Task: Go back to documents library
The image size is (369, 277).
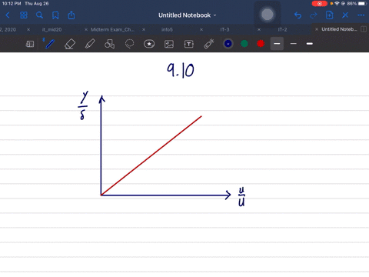Action: click(x=8, y=15)
